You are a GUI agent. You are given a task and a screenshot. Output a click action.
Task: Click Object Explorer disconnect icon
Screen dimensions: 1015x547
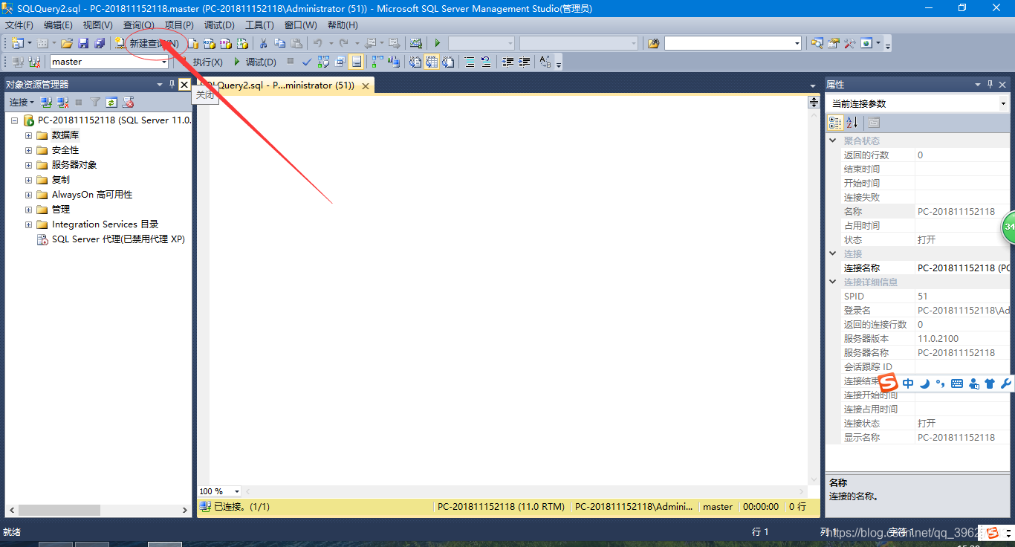coord(62,102)
